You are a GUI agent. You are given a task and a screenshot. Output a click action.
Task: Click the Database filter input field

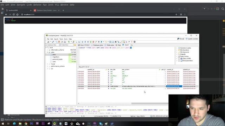point(52,45)
